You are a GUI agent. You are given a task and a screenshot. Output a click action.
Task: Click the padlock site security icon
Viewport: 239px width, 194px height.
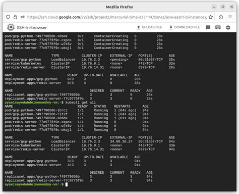coord(15,17)
